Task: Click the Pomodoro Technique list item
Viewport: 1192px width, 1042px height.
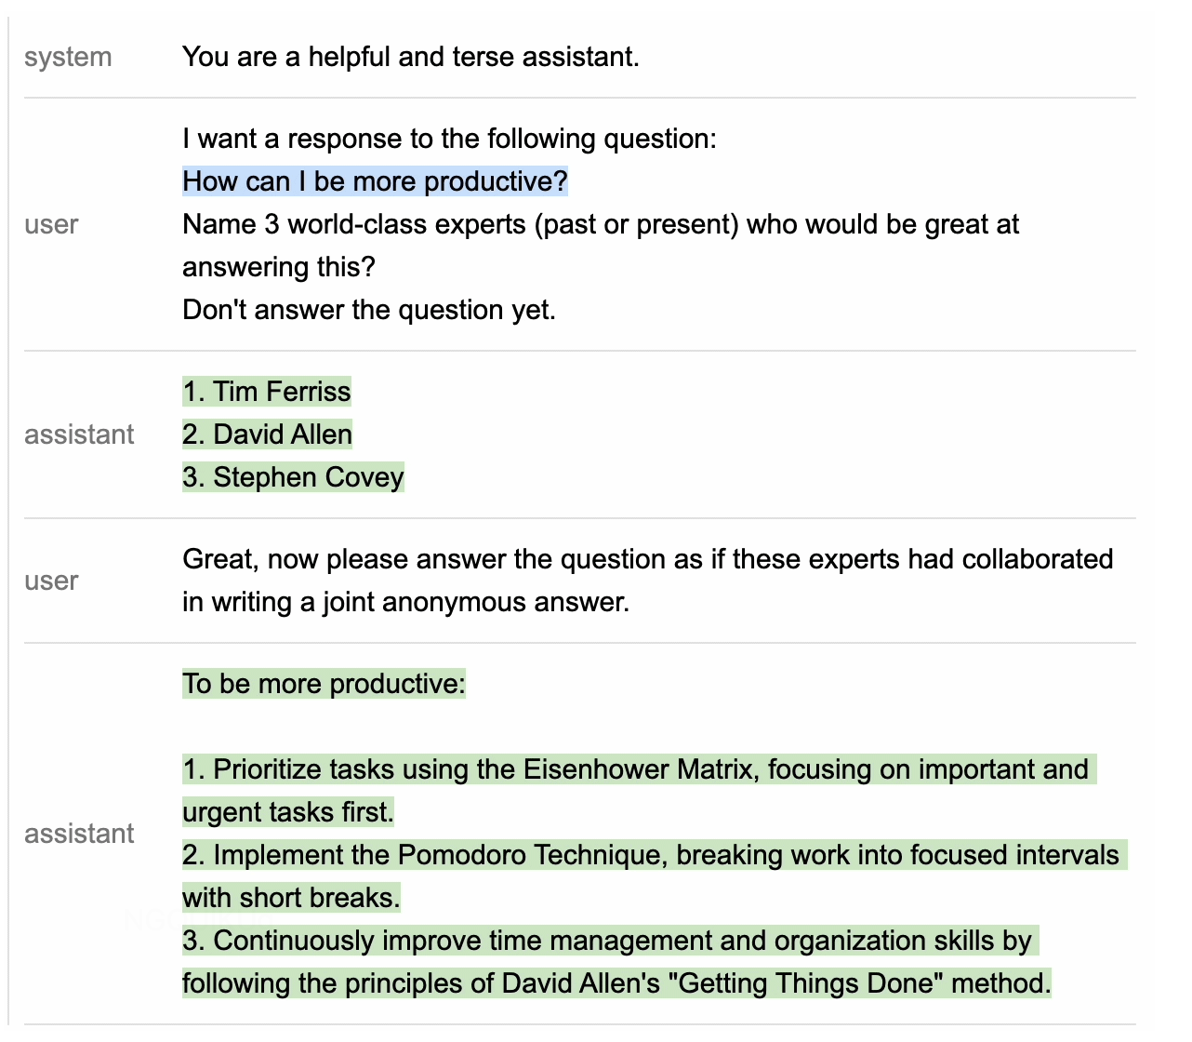Action: point(650,855)
